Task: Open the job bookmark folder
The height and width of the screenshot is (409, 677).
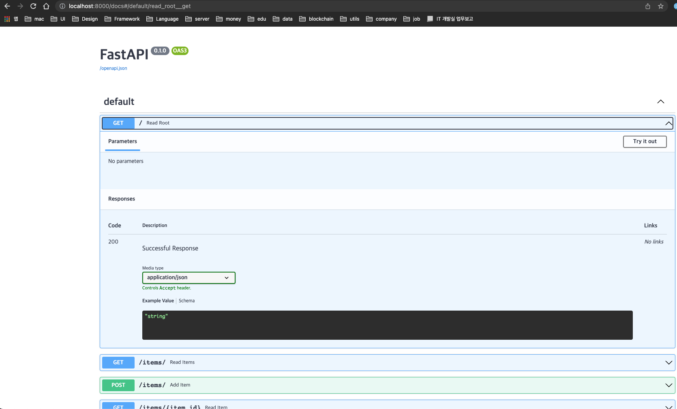Action: [412, 19]
